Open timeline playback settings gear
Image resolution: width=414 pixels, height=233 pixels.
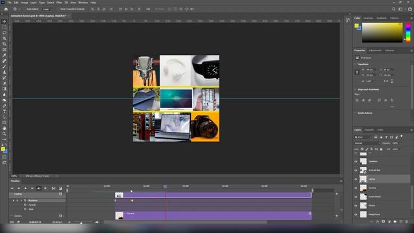coord(45,188)
